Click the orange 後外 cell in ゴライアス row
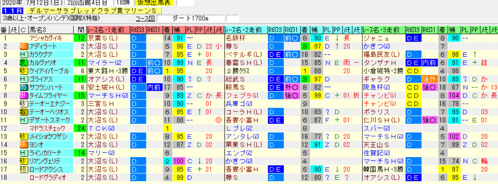The image size is (498, 184). tap(429, 79)
